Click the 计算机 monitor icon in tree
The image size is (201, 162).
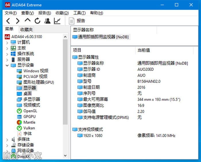(x=13, y=42)
